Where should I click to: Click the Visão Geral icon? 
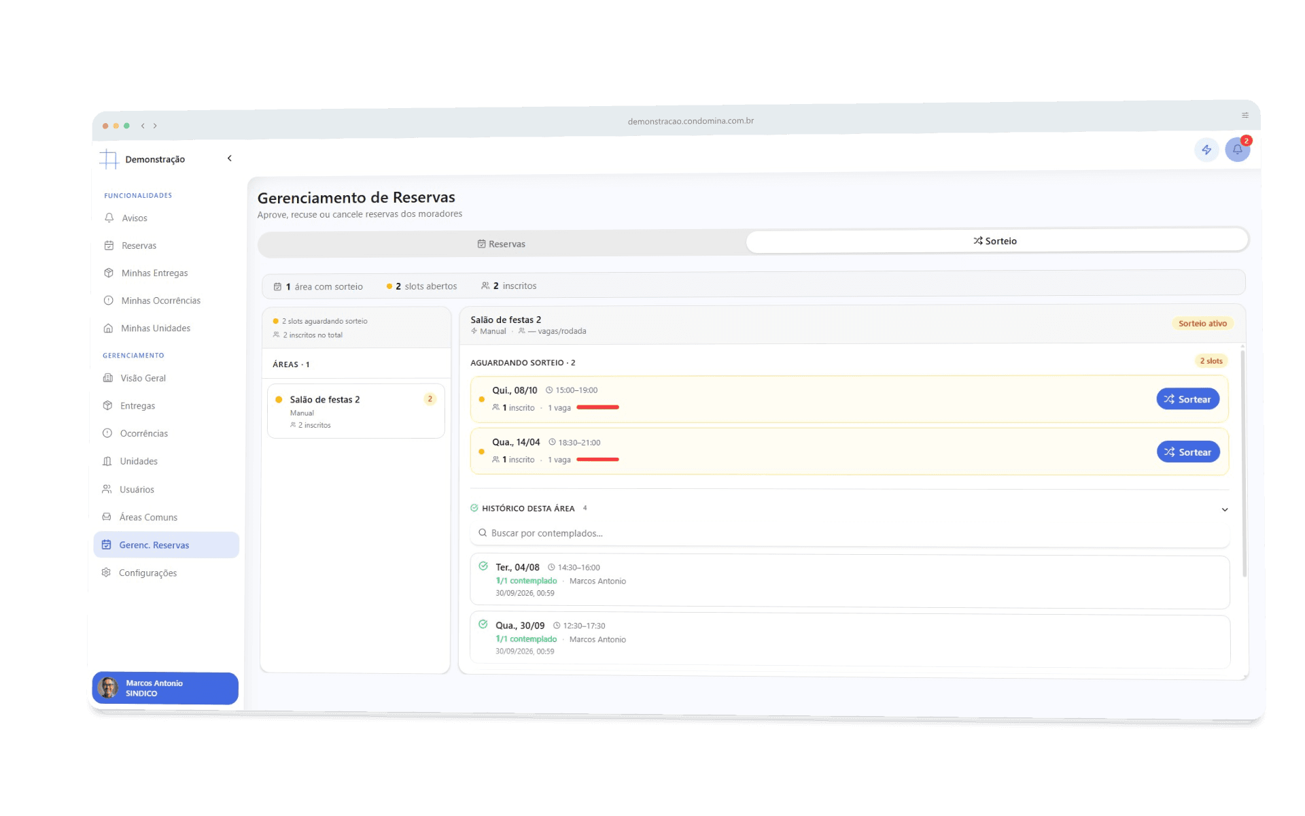pos(107,378)
